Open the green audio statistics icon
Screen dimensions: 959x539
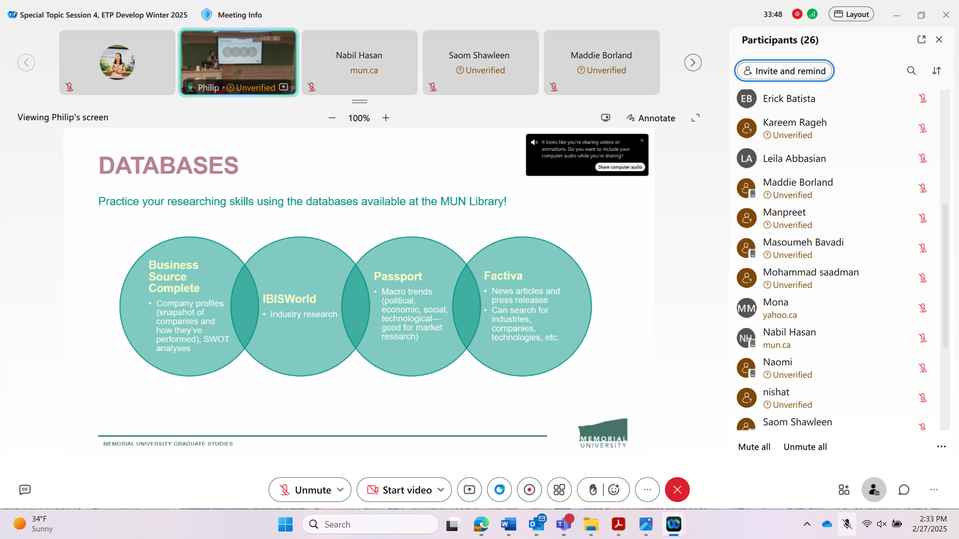tap(813, 14)
